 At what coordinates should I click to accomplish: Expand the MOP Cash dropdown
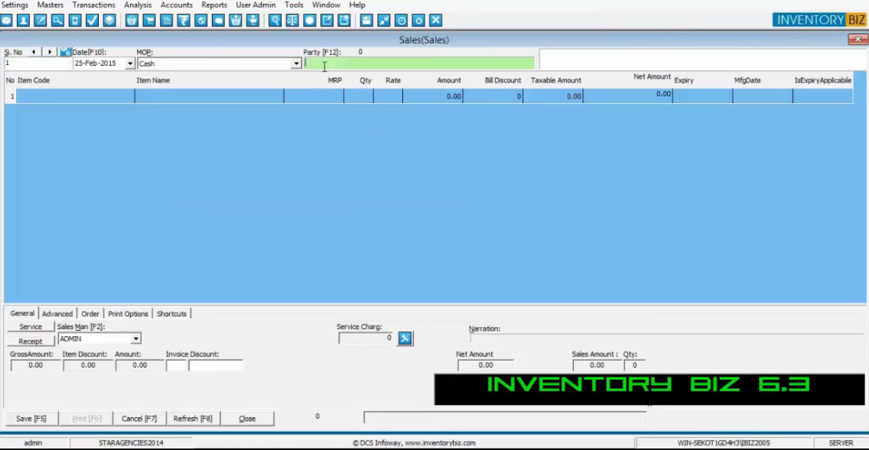(x=297, y=63)
